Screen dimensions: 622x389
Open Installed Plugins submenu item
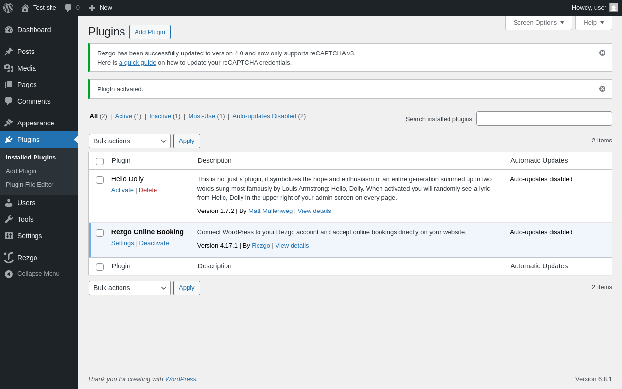tap(31, 157)
